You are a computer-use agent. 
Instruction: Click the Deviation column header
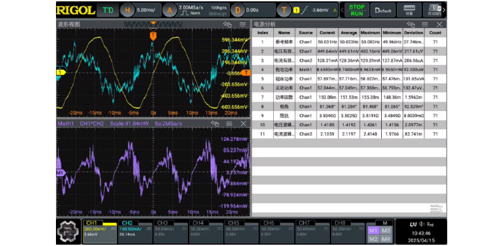coord(414,33)
